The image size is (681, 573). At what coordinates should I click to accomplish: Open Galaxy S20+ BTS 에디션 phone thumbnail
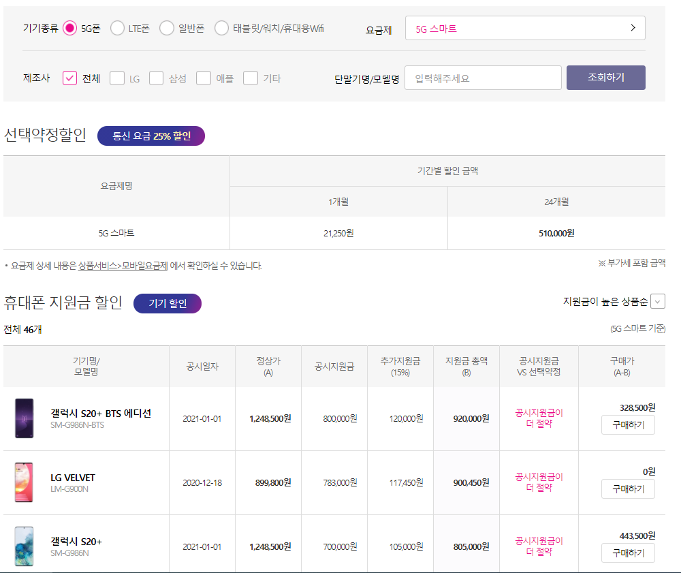(x=25, y=418)
